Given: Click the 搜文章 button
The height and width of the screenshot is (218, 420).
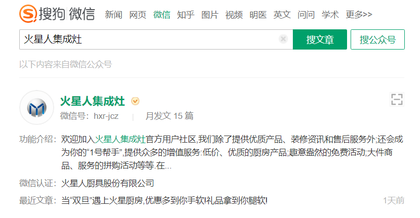Looking at the screenshot, I should (x=320, y=39).
